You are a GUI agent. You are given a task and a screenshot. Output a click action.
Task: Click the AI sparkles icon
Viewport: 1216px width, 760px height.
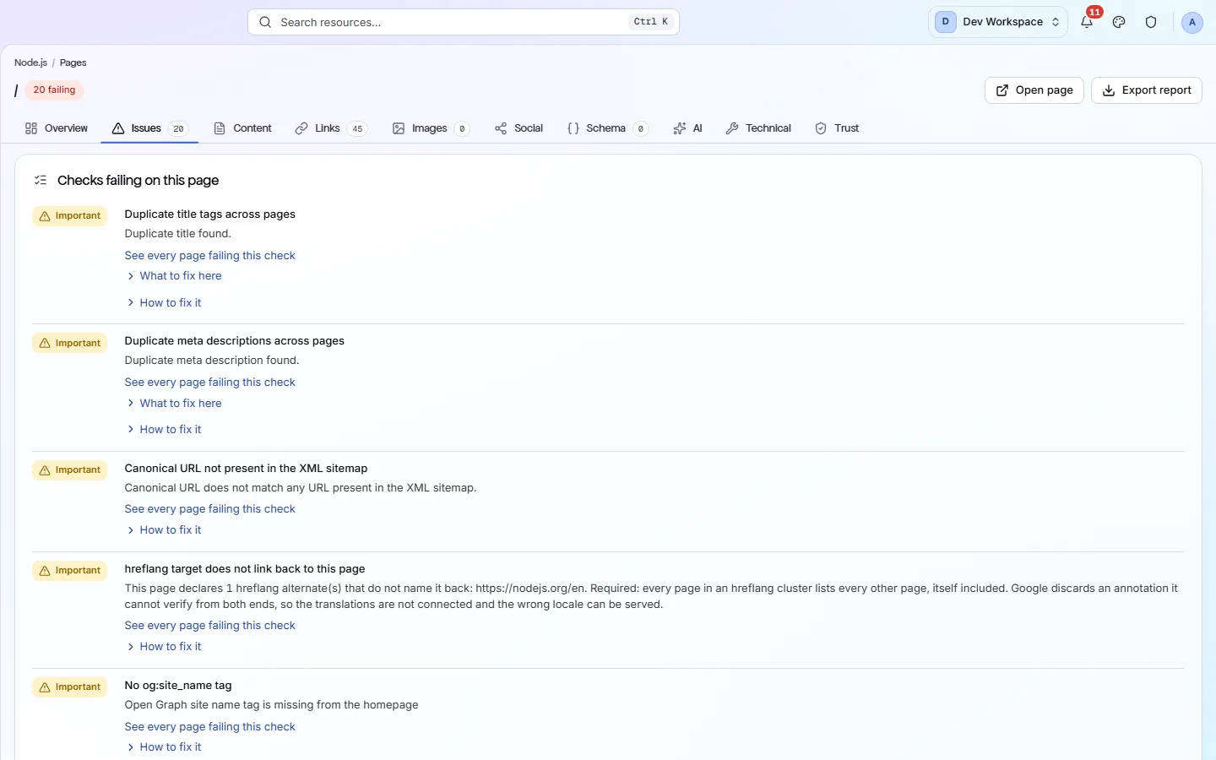(680, 128)
